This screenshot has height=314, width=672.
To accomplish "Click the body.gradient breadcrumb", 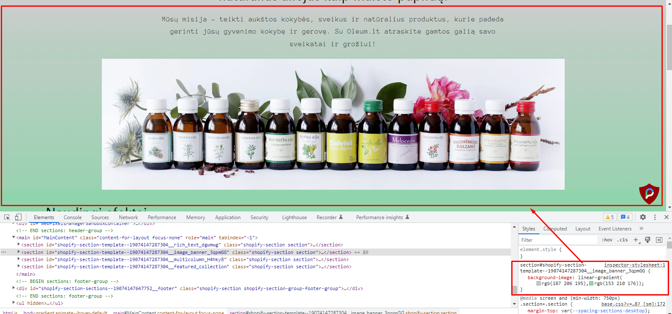I will pyautogui.click(x=65, y=312).
